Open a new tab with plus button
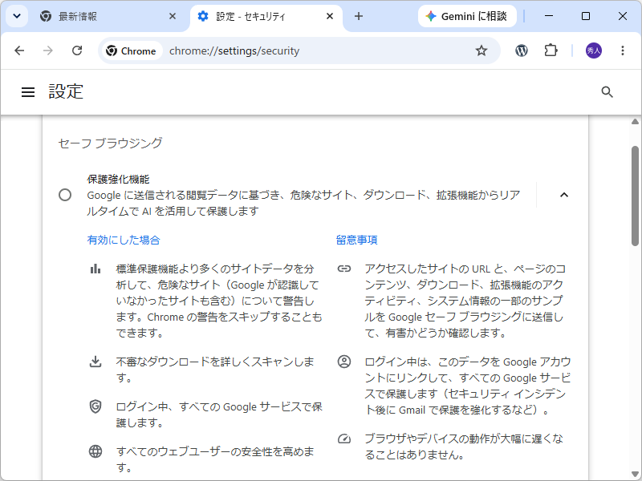The width and height of the screenshot is (642, 481). click(359, 16)
